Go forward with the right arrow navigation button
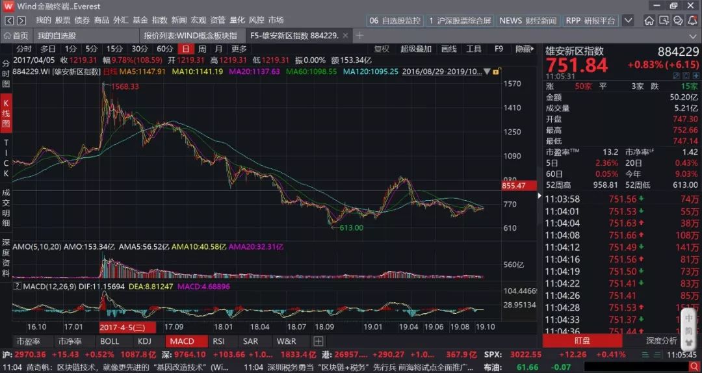Viewport: 702px width, 373px height. 21,21
